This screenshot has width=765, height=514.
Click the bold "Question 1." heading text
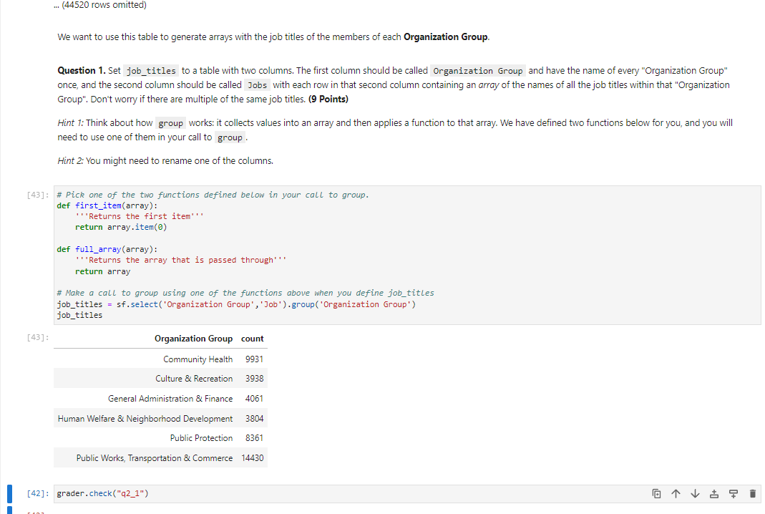pyautogui.click(x=82, y=71)
